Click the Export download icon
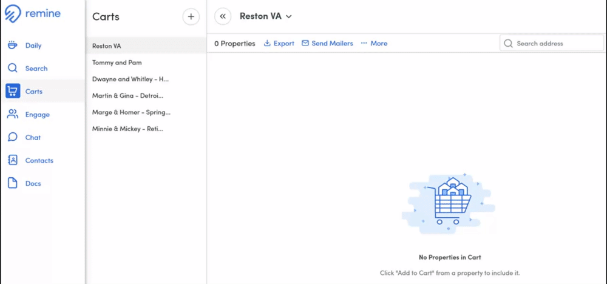Viewport: 607px width, 284px height. pyautogui.click(x=266, y=43)
